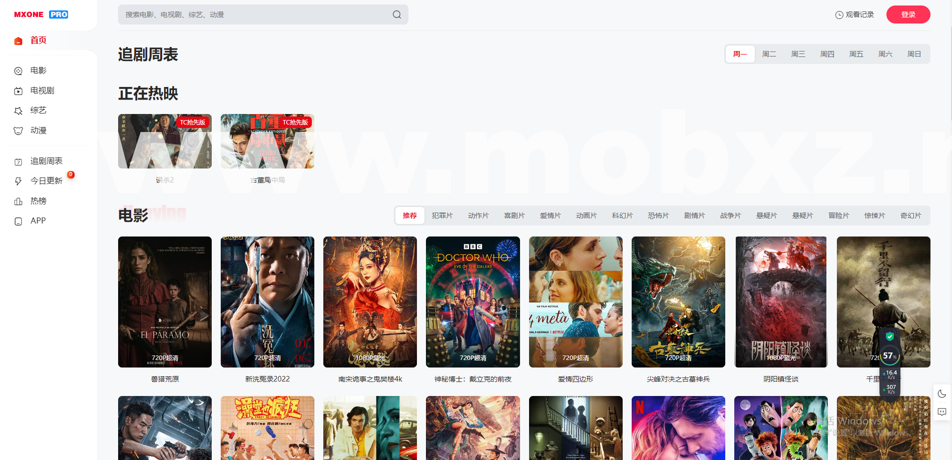
Task: Click the phone icon beside APP
Action: (19, 221)
